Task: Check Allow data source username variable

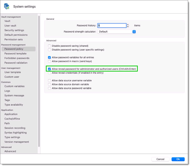Action: click(49, 81)
